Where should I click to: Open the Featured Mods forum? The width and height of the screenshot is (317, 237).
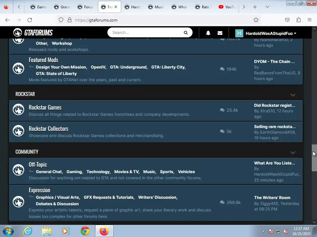(43, 60)
